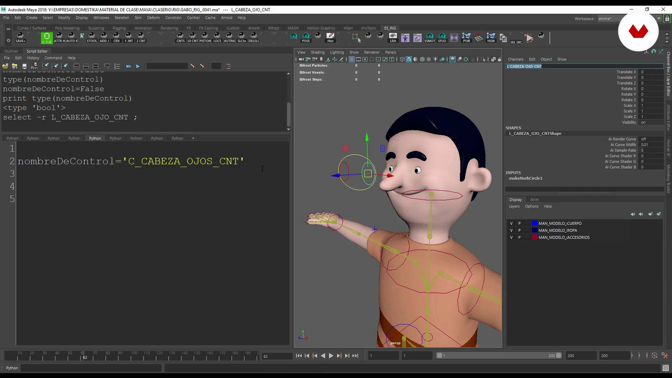This screenshot has height=378, width=672.
Task: Open the Panels viewport menu
Action: click(x=390, y=52)
